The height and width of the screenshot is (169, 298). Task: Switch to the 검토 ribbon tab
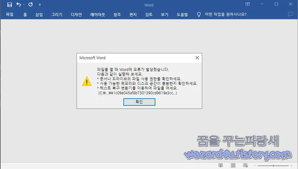click(x=149, y=15)
